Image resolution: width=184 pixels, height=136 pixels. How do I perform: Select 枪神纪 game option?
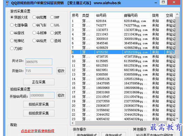click(x=17, y=41)
